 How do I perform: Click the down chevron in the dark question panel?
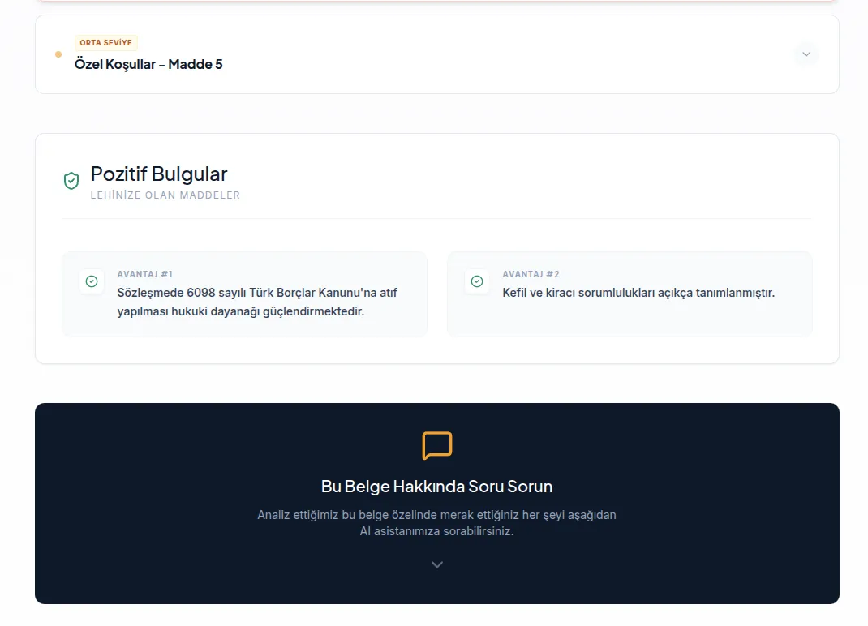click(x=437, y=564)
